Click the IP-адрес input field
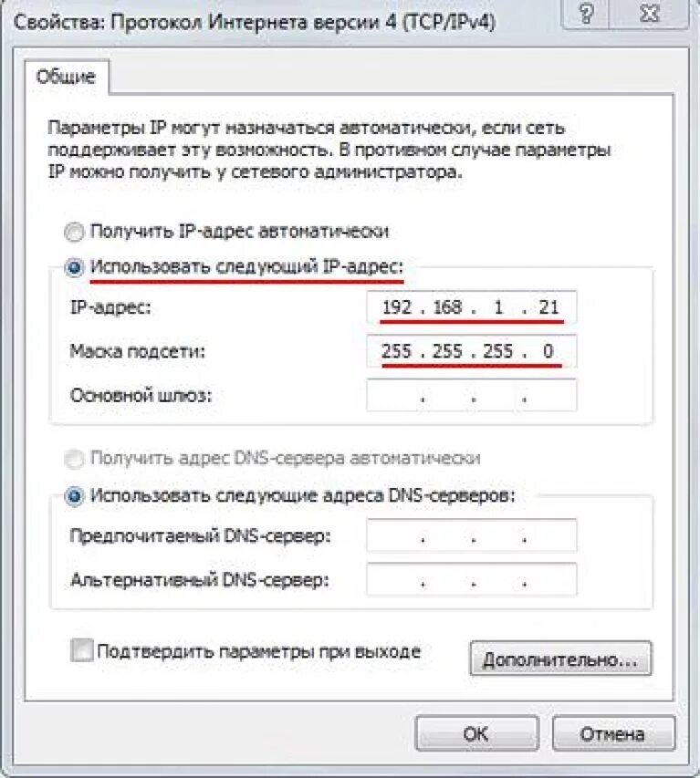700x778 pixels. 472,307
